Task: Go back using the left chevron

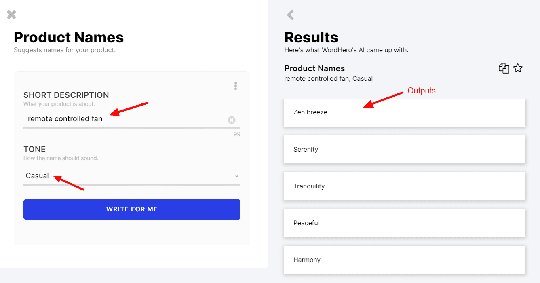Action: pos(290,15)
